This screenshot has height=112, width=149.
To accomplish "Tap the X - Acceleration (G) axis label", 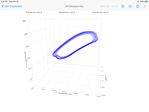I will click(x=63, y=93).
